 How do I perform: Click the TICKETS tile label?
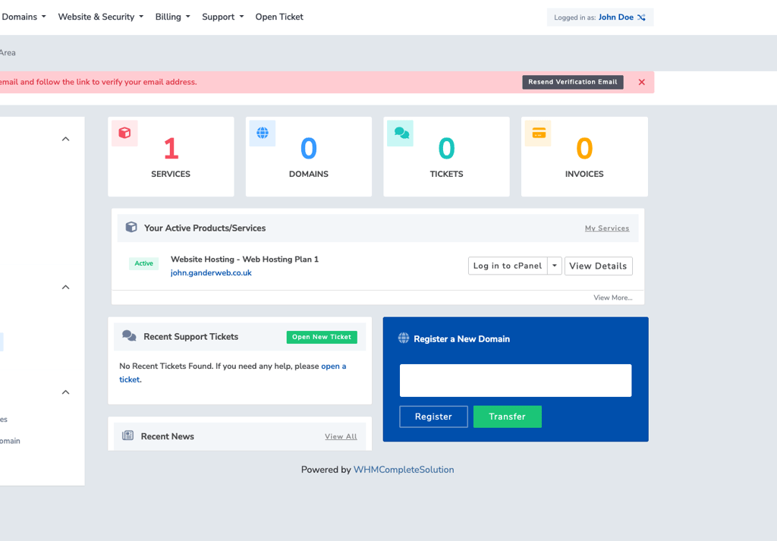point(446,174)
